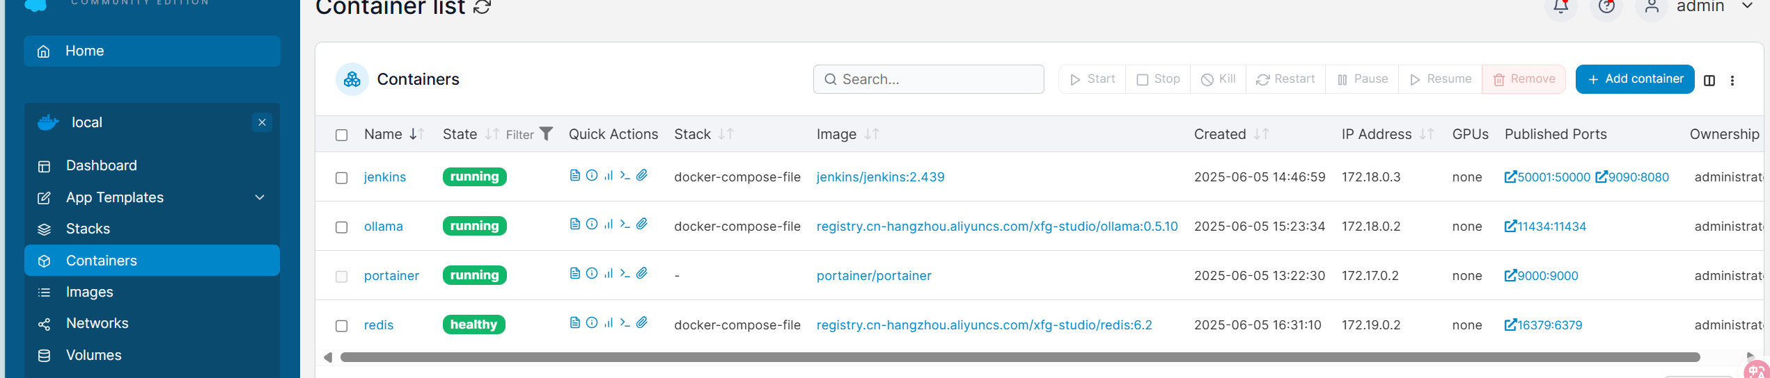Open logs for the redis container
The image size is (1770, 378).
(574, 322)
